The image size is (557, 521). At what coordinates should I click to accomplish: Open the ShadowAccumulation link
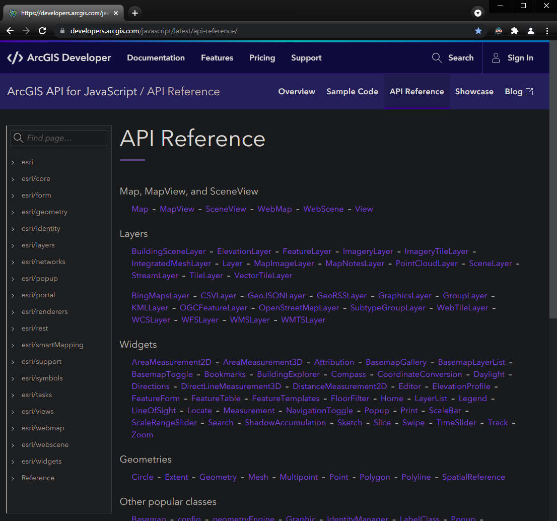(285, 423)
